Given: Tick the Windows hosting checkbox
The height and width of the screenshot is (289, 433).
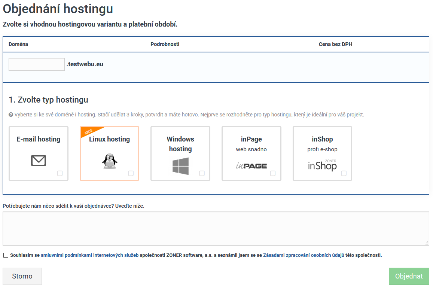Looking at the screenshot, I should (x=202, y=173).
